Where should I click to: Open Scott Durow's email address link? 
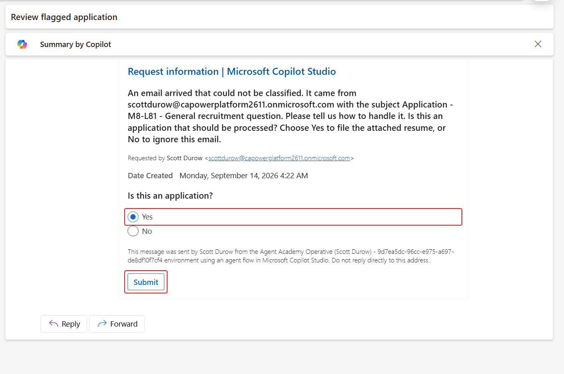tap(279, 158)
